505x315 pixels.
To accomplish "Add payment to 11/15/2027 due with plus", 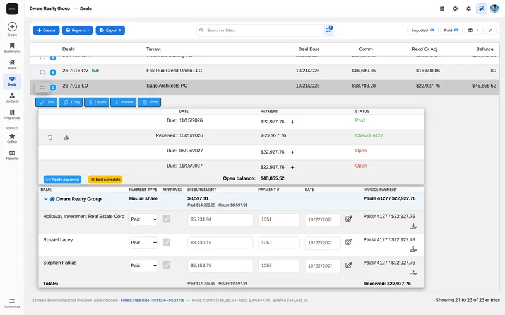I will pos(292,167).
